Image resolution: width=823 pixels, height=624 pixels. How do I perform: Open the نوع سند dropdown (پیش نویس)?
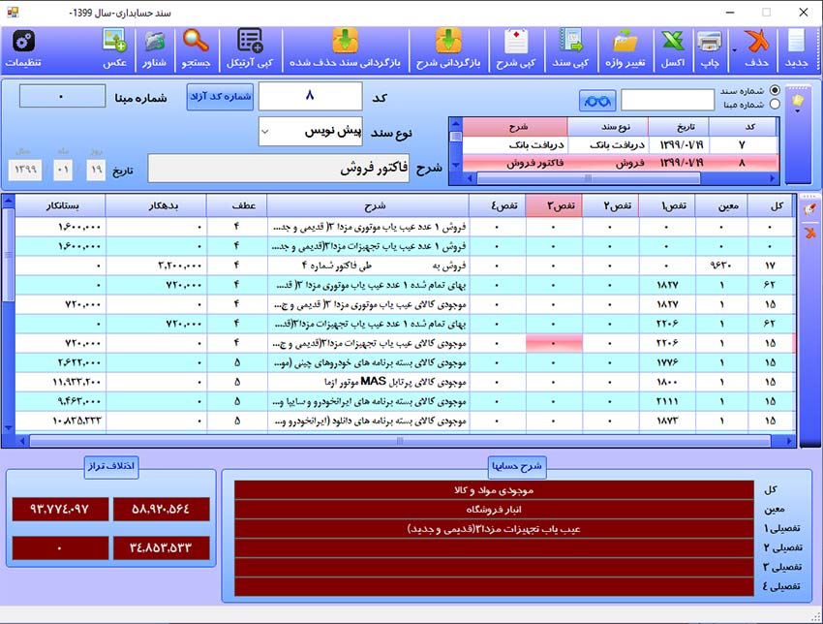(310, 132)
